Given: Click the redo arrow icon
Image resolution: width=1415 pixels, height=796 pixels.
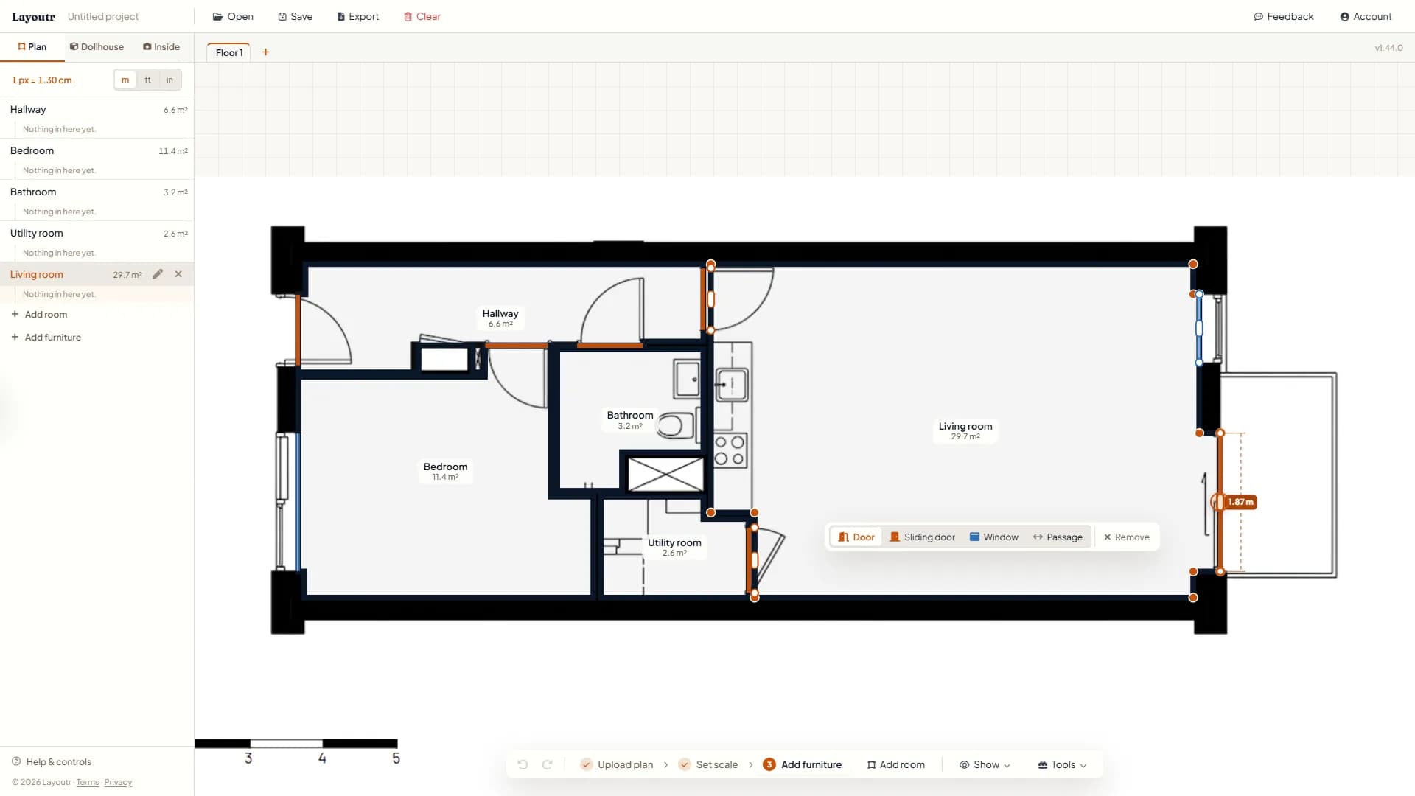Looking at the screenshot, I should (548, 764).
